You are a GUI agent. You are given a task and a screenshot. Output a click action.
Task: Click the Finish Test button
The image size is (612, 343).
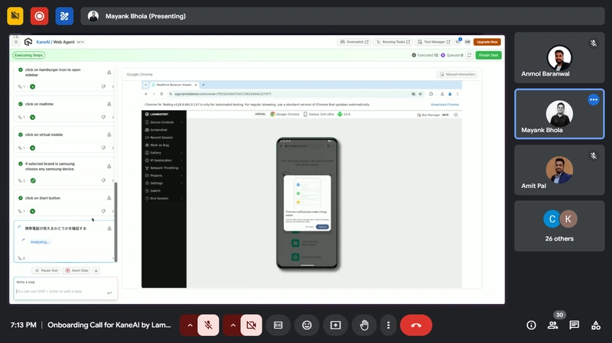coord(488,55)
